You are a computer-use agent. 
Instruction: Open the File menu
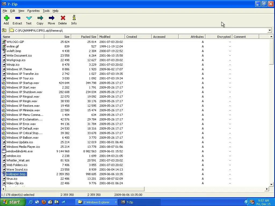5,11
